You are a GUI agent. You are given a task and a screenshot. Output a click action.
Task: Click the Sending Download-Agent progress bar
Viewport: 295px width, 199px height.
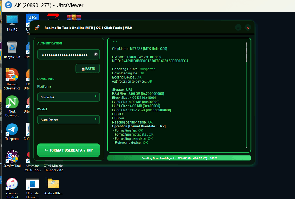pyautogui.click(x=179, y=158)
